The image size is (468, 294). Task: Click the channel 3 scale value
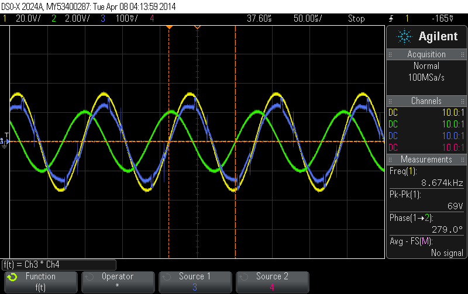pyautogui.click(x=126, y=19)
